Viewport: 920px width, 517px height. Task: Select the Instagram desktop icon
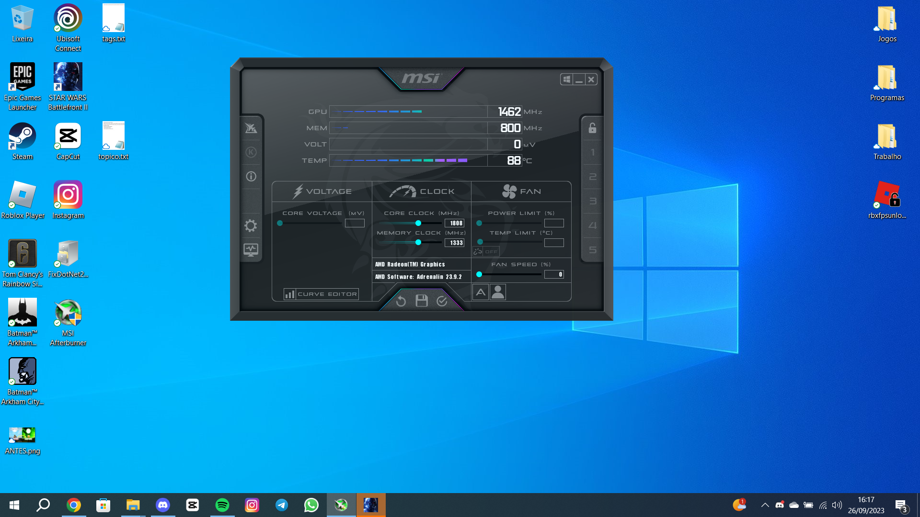coord(68,200)
